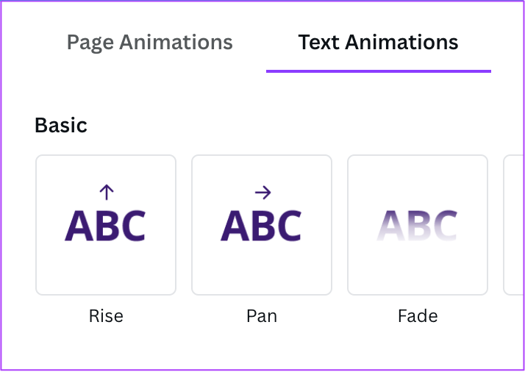The height and width of the screenshot is (372, 525).
Task: Click the Fade label text
Action: (418, 316)
